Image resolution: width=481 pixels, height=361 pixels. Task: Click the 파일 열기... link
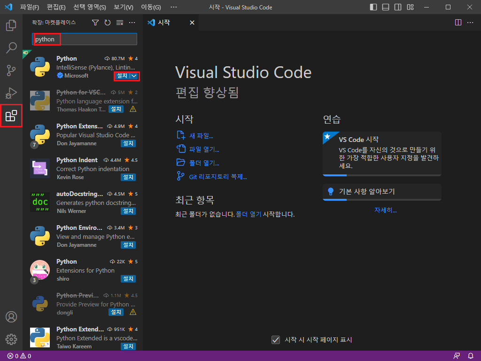204,149
